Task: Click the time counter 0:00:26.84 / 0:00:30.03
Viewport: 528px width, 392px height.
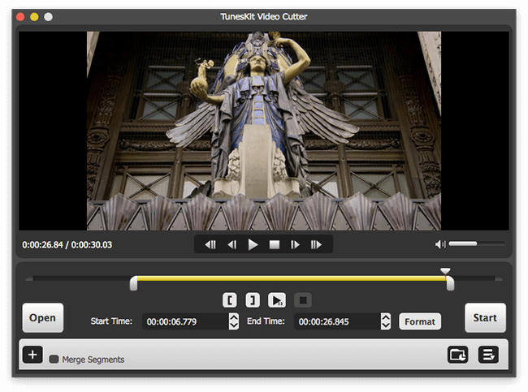Action: pos(67,244)
